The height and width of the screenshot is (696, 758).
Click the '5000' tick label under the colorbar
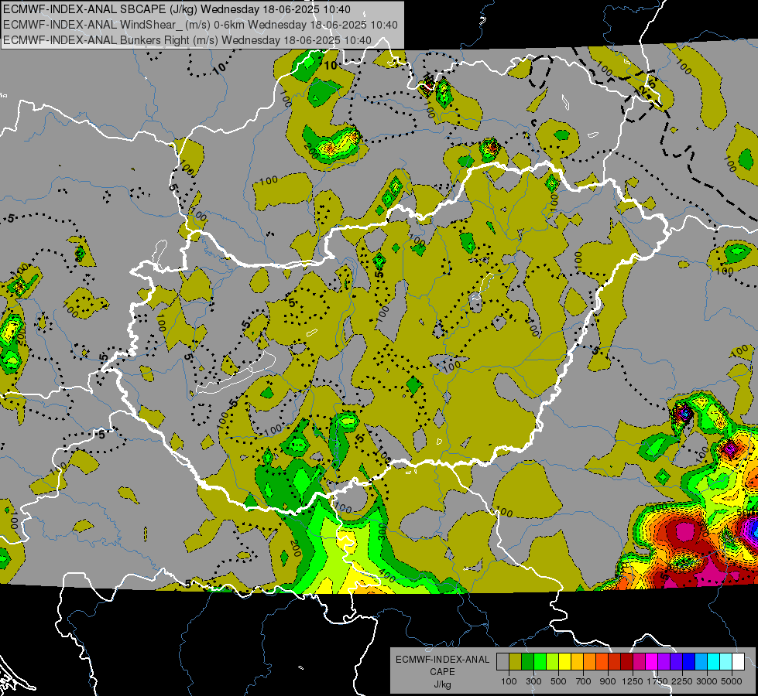coord(732,681)
